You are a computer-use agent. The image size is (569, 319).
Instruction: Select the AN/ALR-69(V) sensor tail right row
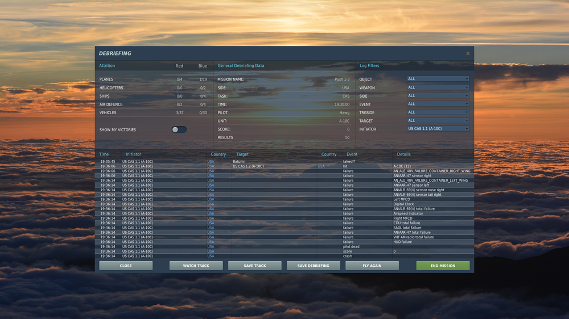(x=285, y=195)
